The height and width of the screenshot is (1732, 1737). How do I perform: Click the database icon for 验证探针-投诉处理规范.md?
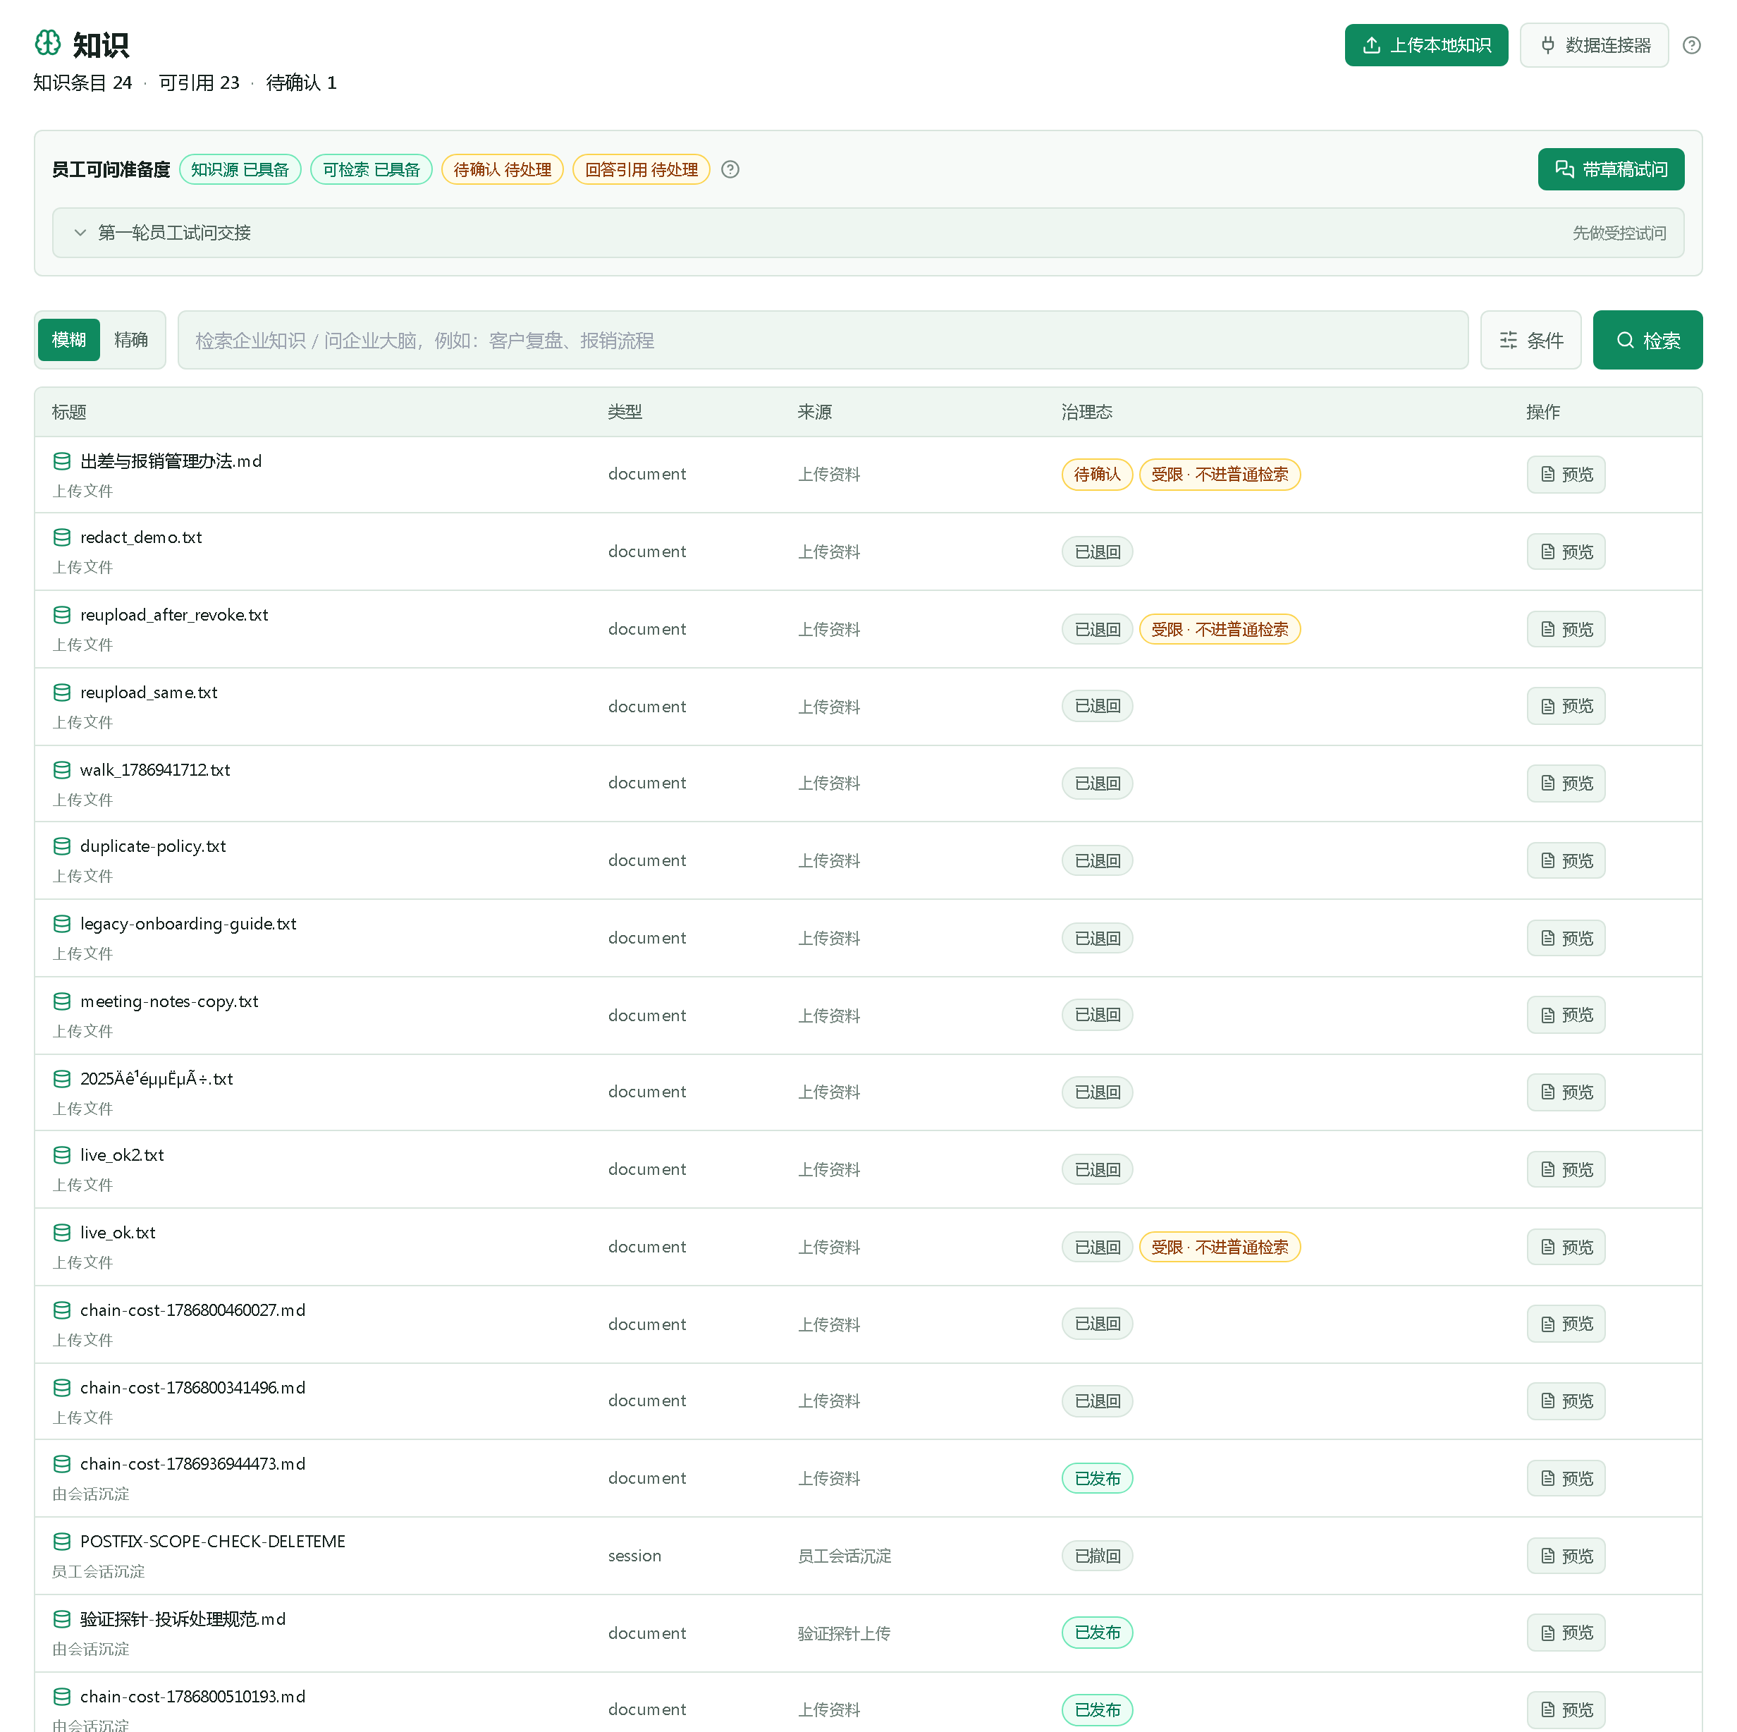point(62,1618)
